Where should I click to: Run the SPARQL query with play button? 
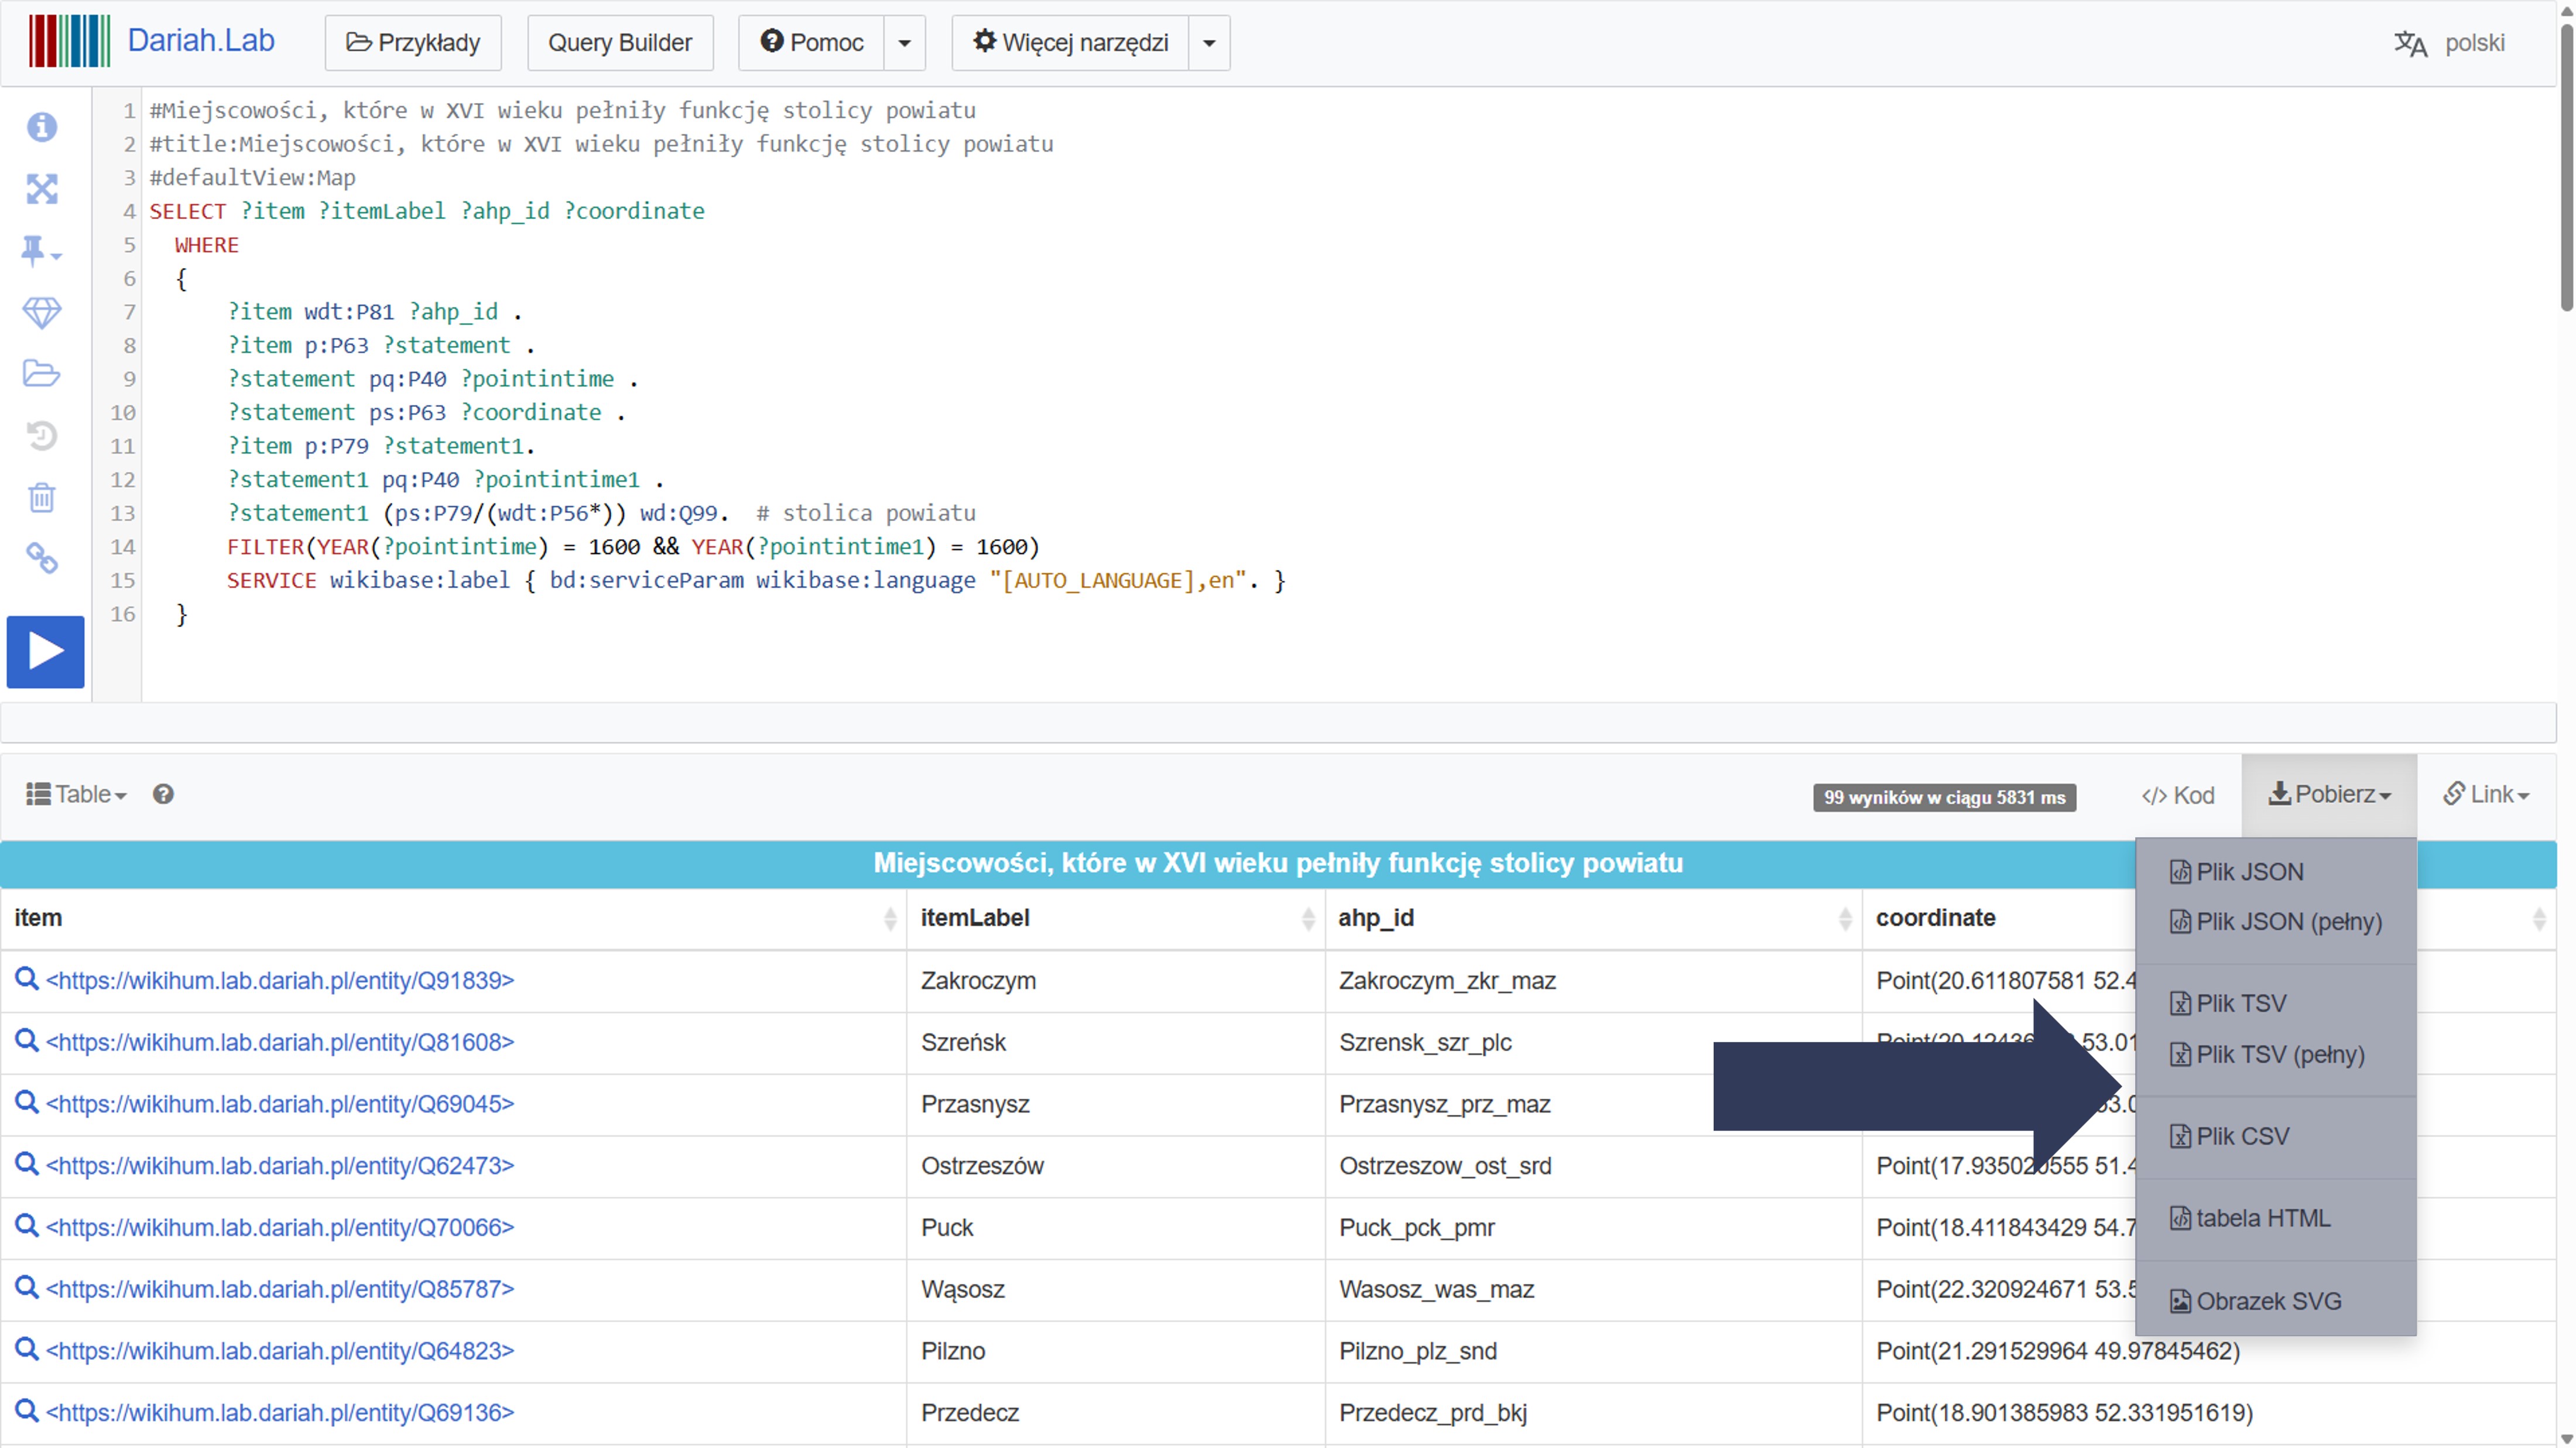coord(45,651)
